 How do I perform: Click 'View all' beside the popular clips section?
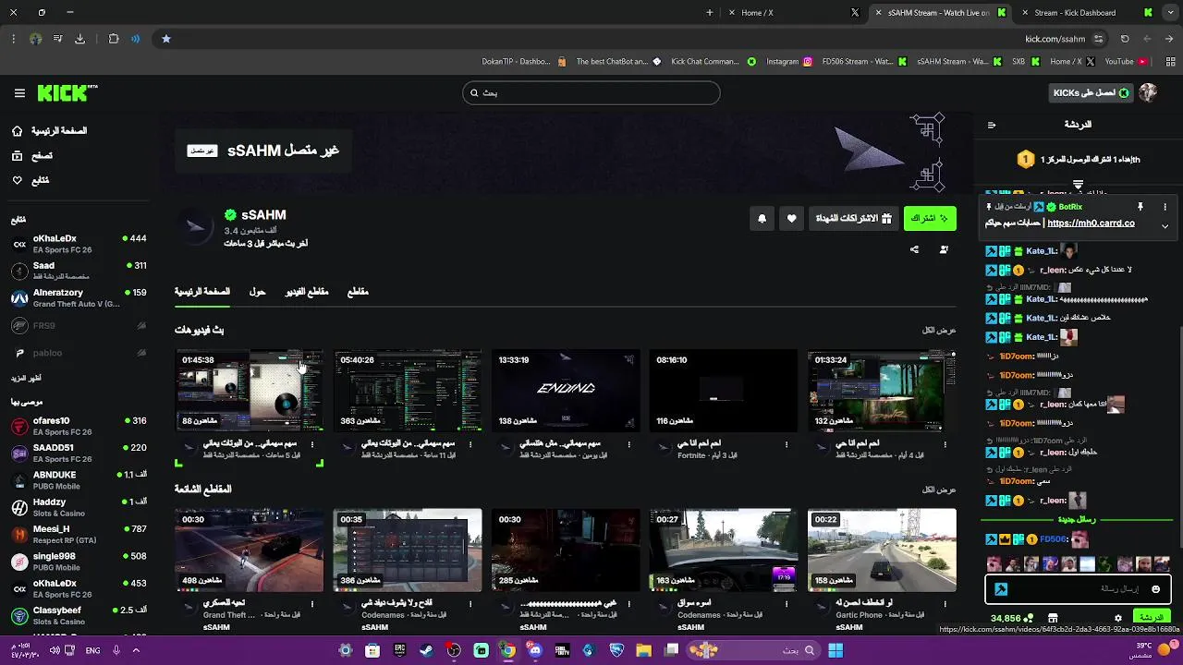click(x=939, y=490)
